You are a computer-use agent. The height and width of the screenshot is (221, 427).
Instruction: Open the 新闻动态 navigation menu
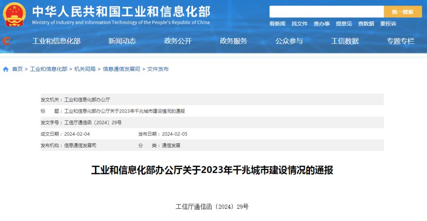pyautogui.click(x=122, y=41)
